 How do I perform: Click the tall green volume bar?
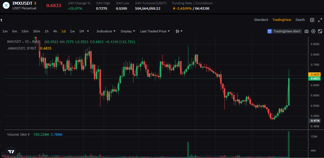tap(289, 144)
